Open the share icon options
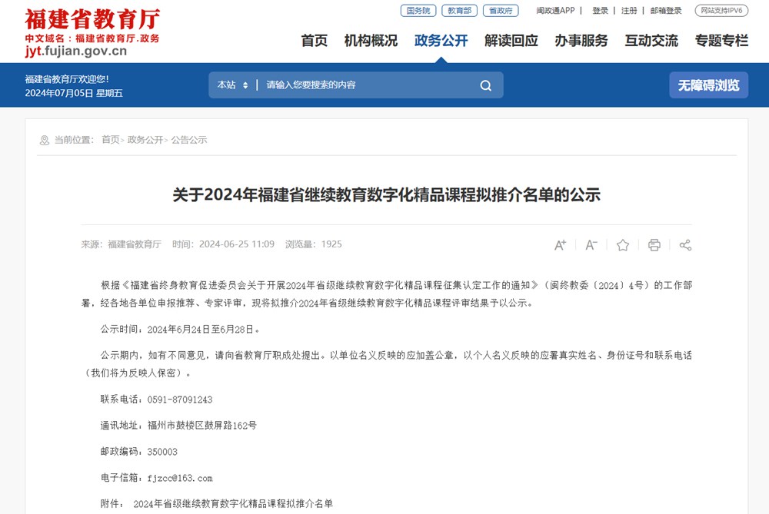Image resolution: width=769 pixels, height=514 pixels. pos(685,245)
